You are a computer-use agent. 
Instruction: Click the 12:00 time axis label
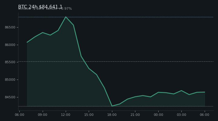pyautogui.click(x=66, y=115)
